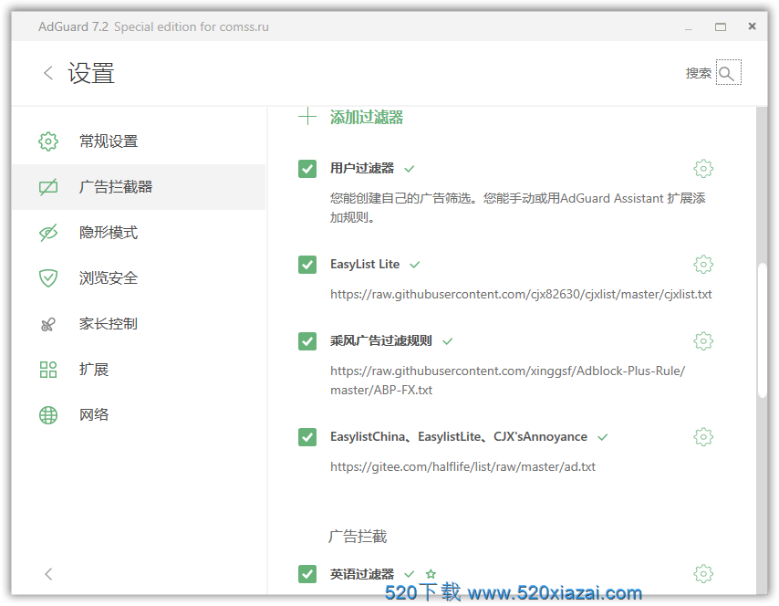Click the 广告拦截 section heading
This screenshot has width=779, height=606.
pyautogui.click(x=358, y=537)
